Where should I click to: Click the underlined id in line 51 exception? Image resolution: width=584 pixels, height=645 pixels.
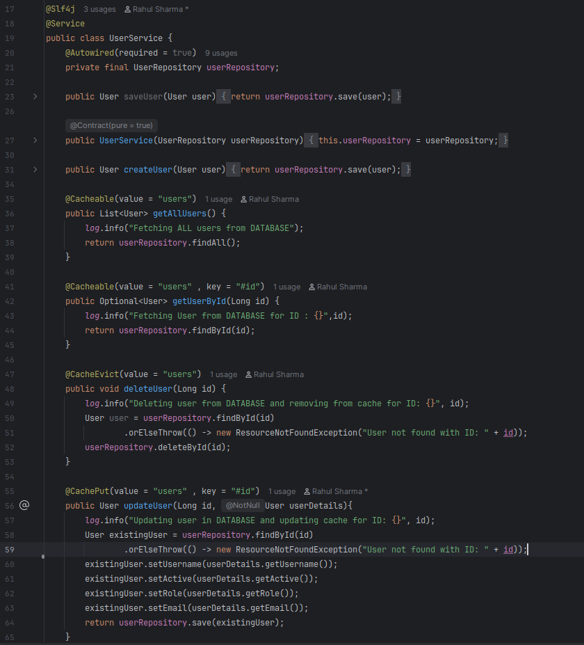[x=508, y=432]
